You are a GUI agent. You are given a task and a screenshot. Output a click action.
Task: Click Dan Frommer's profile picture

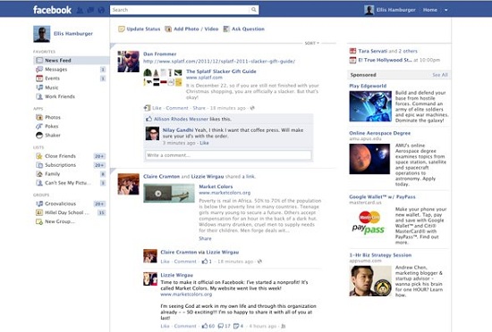click(128, 62)
